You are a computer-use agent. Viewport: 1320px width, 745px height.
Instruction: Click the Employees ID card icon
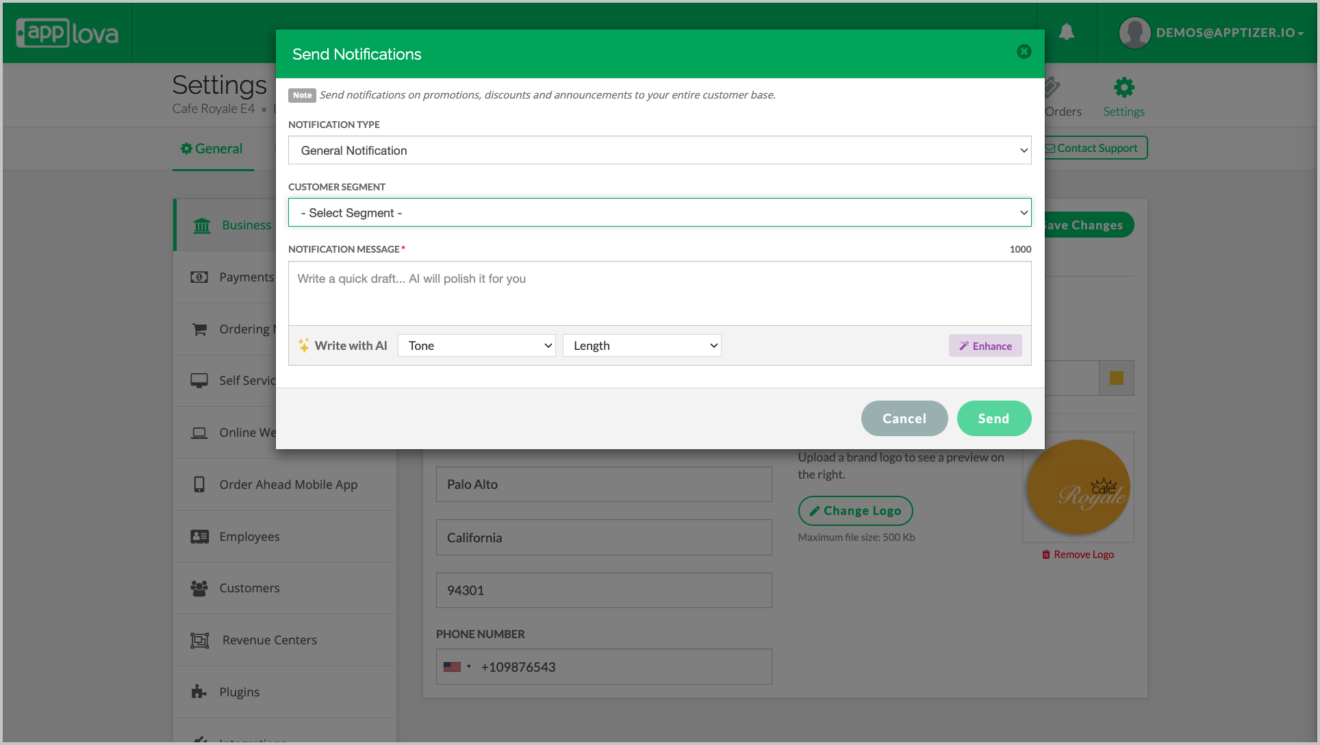(x=199, y=537)
